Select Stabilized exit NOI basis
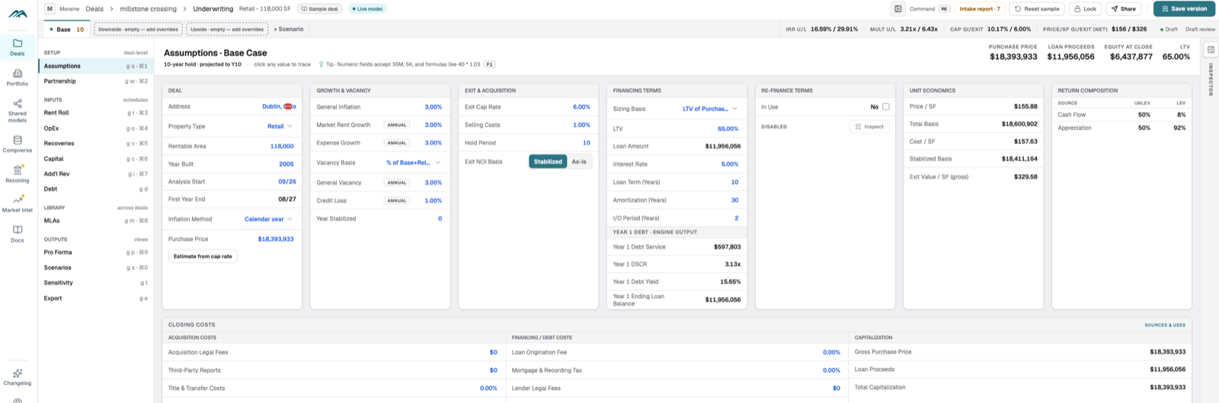 click(548, 161)
